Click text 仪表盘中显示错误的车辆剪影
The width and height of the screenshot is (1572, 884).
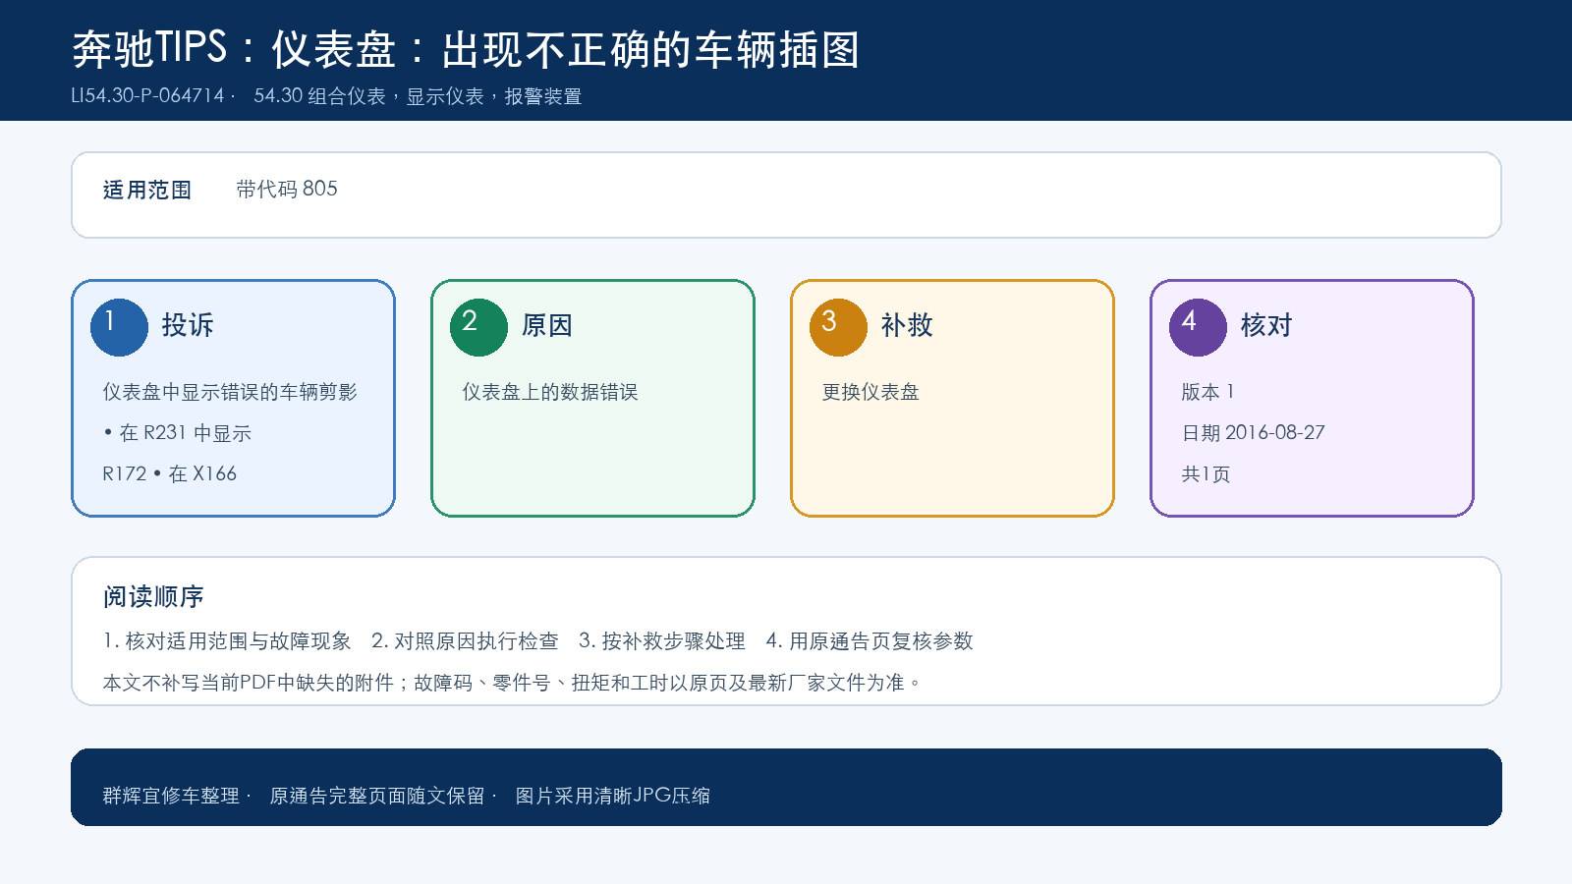coord(230,392)
